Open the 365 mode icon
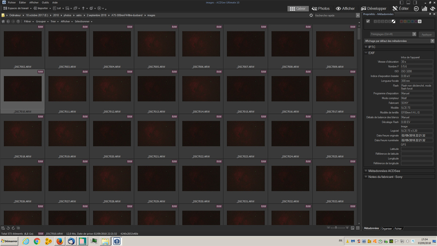The width and height of the screenshot is (437, 246). coord(416,8)
